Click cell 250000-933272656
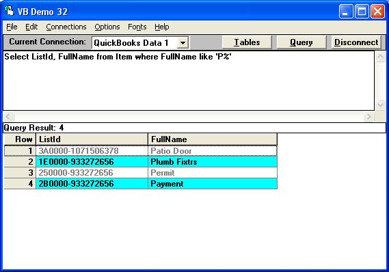This screenshot has height=272, width=389. point(92,173)
